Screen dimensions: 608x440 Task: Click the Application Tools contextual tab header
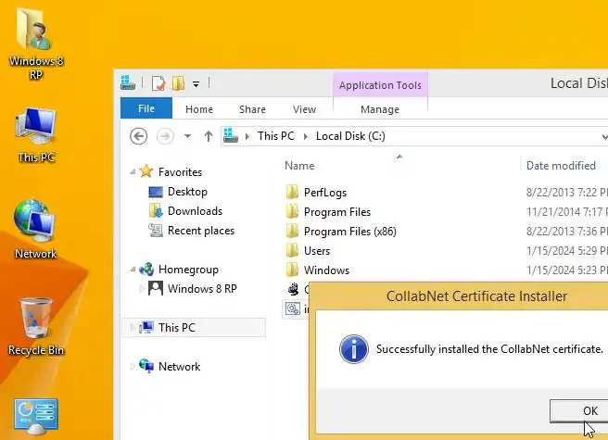(x=380, y=85)
